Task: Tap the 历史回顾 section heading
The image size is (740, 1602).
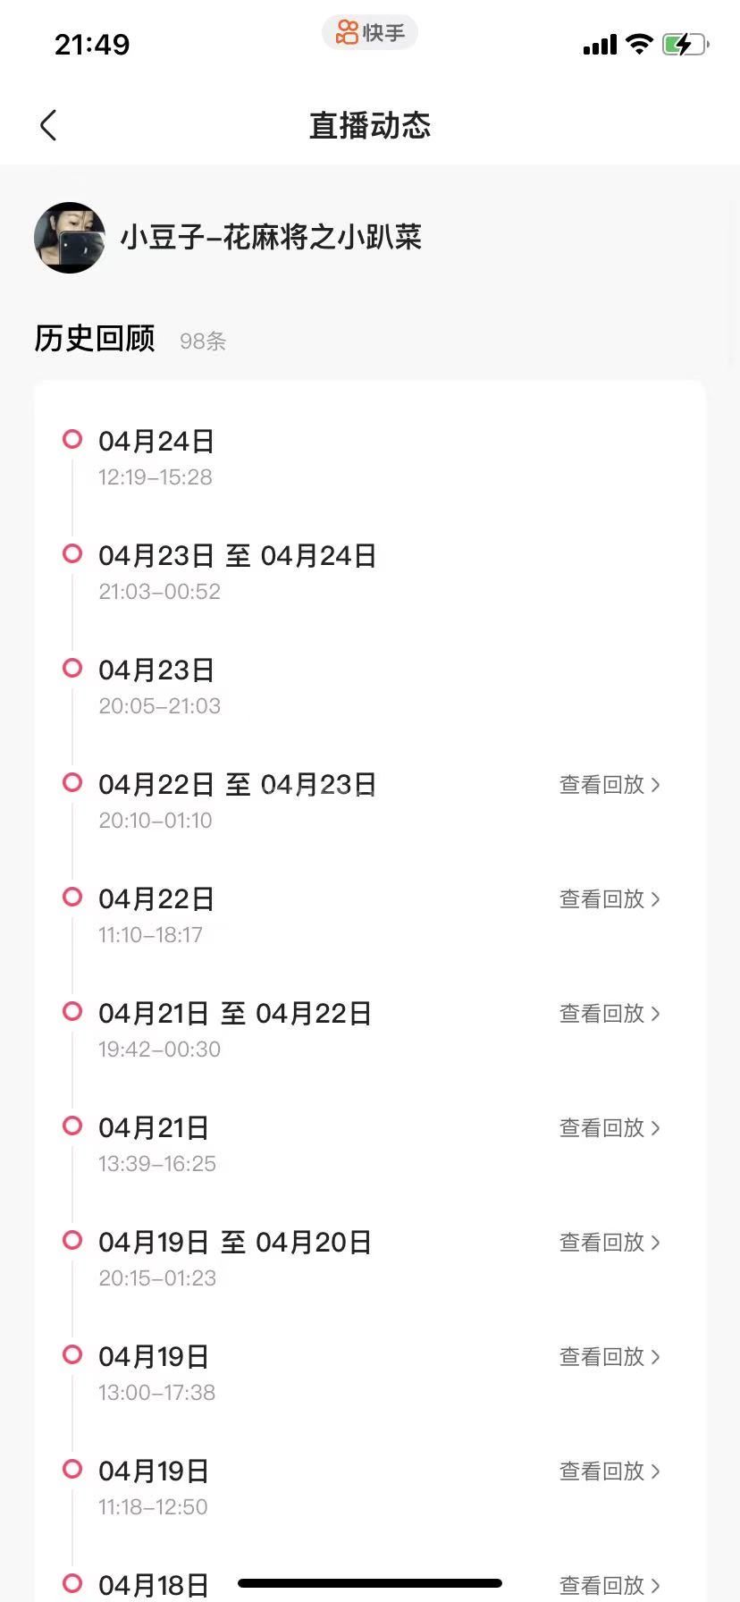Action: click(95, 339)
